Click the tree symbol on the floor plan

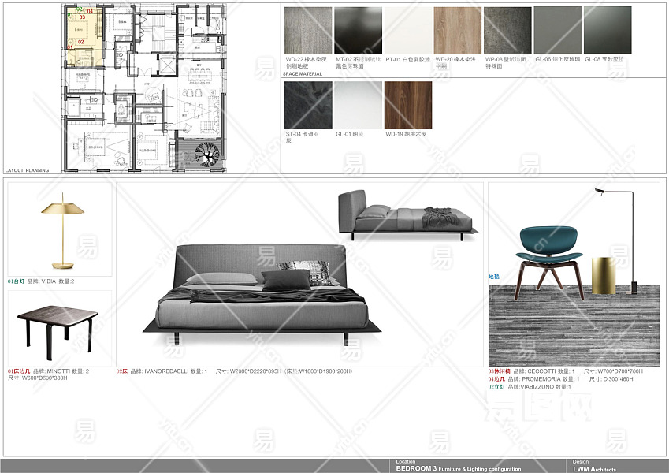point(206,154)
